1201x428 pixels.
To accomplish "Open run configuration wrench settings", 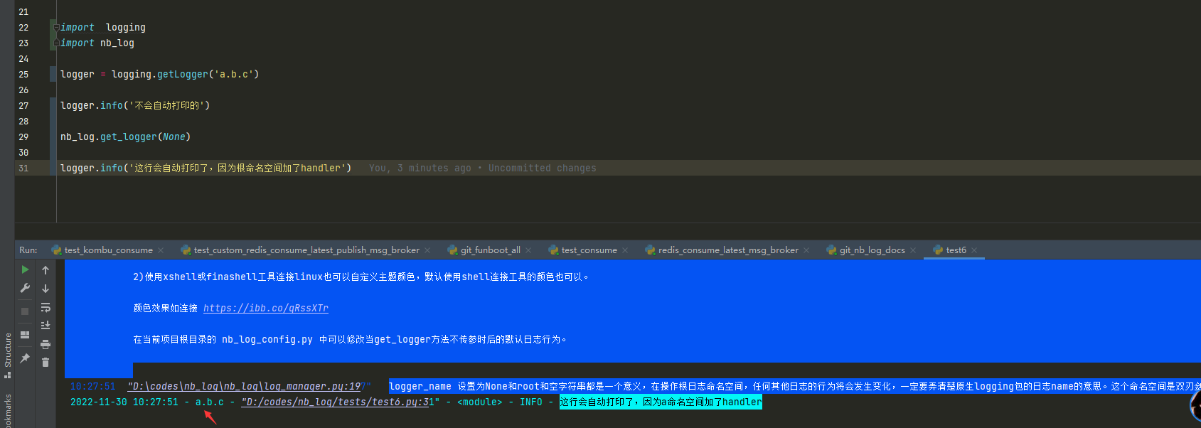I will pyautogui.click(x=25, y=288).
